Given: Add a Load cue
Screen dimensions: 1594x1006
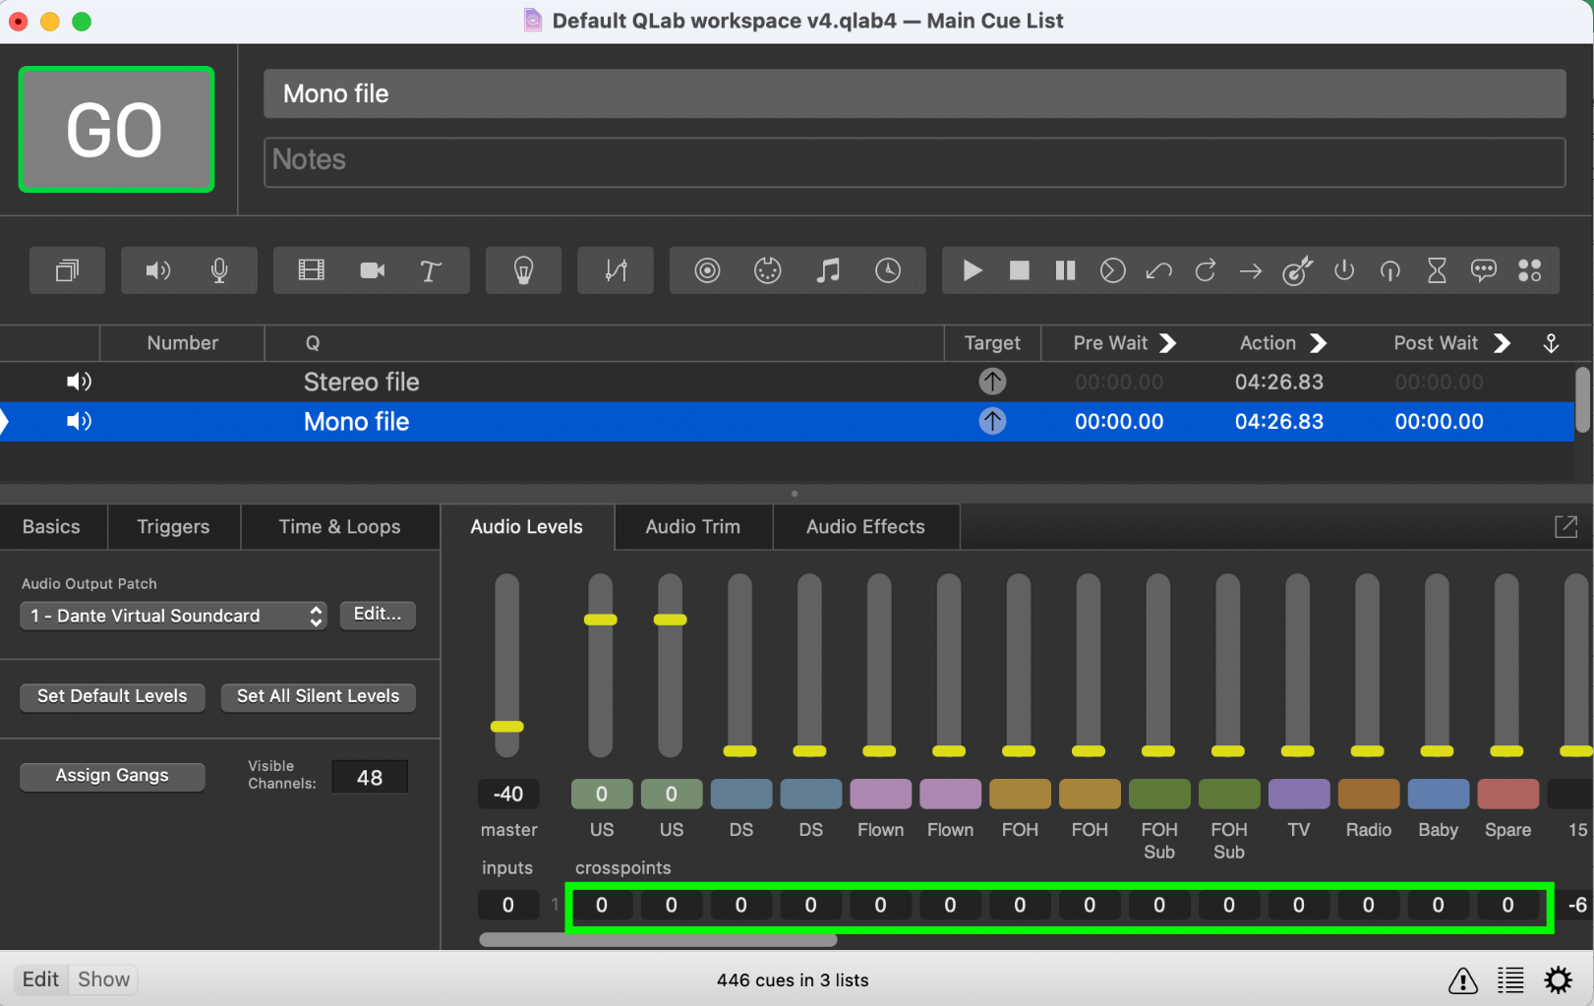Looking at the screenshot, I should coord(1112,270).
